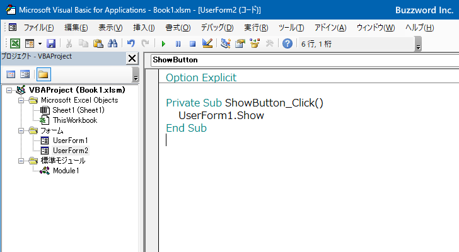Viewport: 459px width, 252px height.
Task: Select UserForm1 in project tree
Action: tap(70, 140)
